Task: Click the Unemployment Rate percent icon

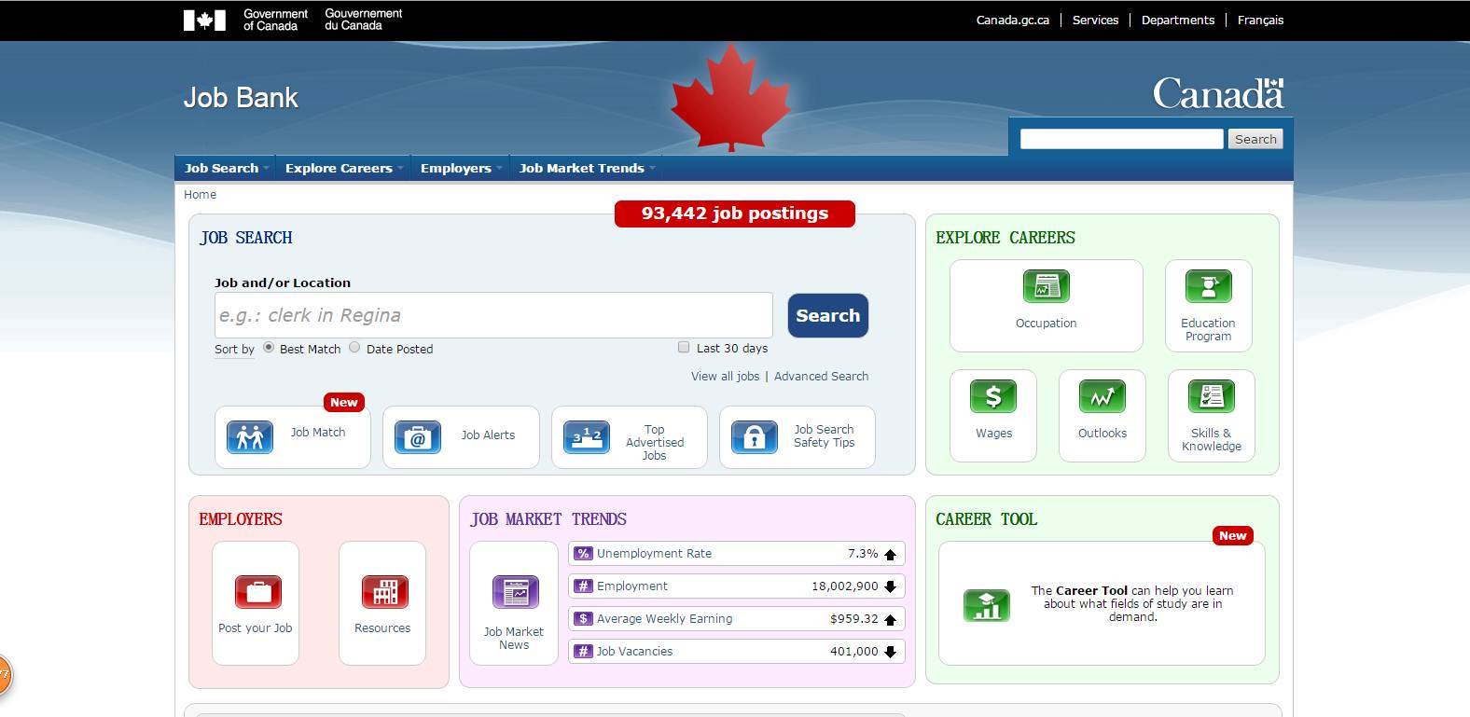Action: 583,554
